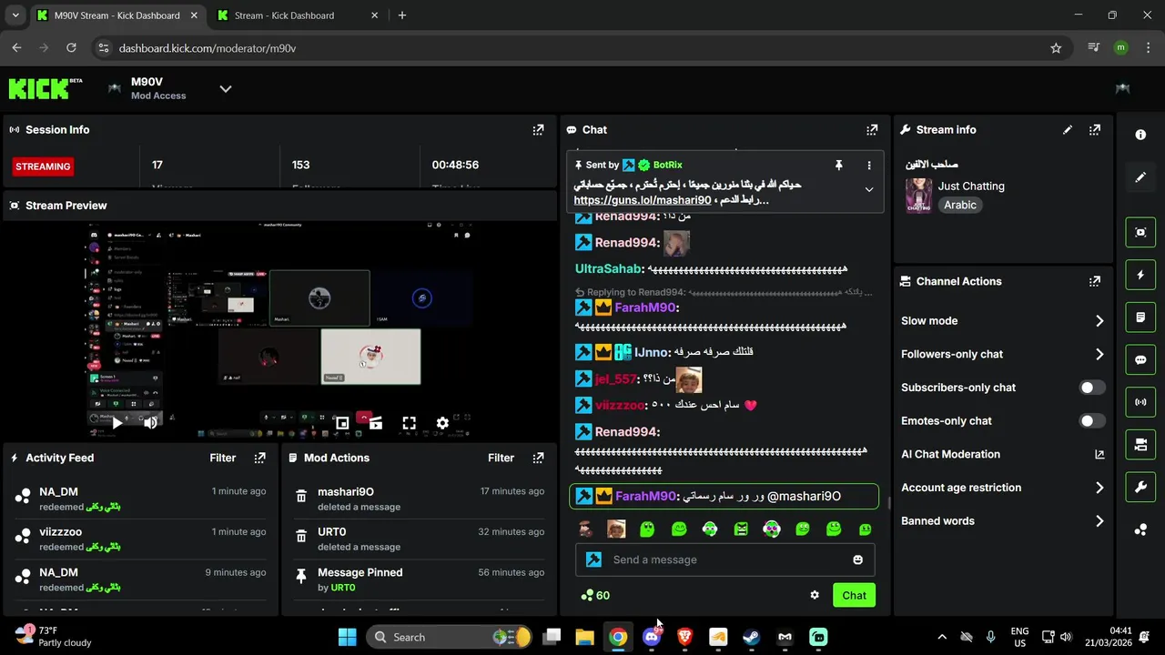Expand Banned words settings
This screenshot has height=655, width=1165.
[1002, 521]
